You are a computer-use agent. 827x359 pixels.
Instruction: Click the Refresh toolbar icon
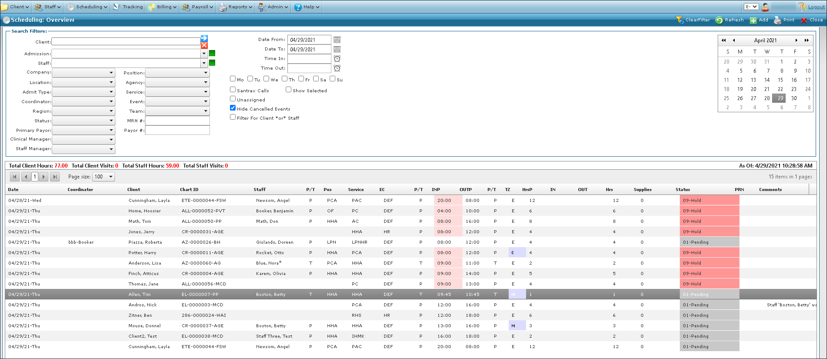click(719, 20)
